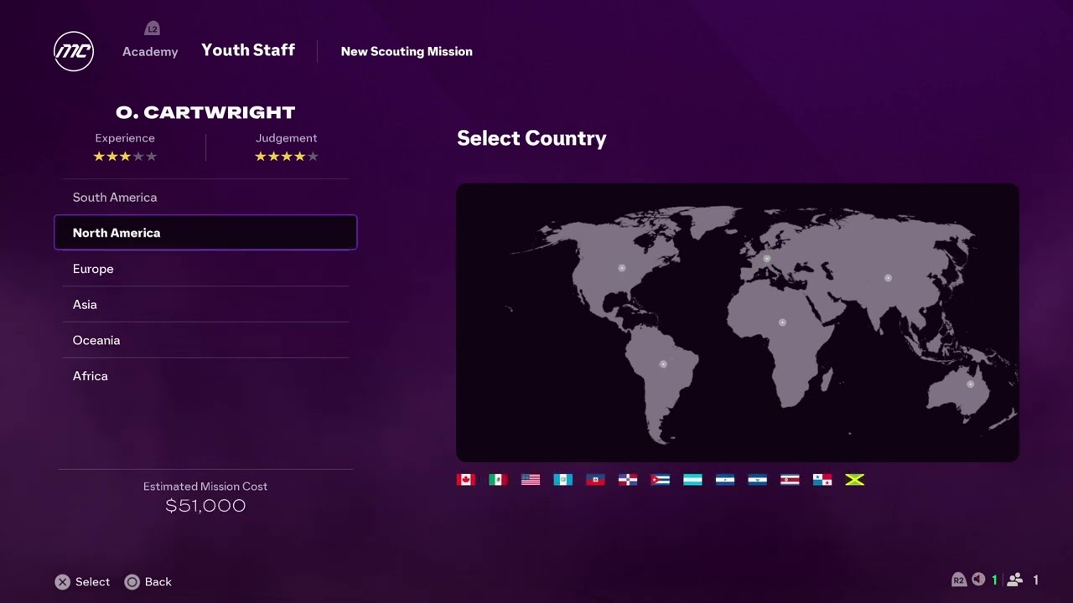This screenshot has width=1073, height=603.
Task: Click the $51,000 mission cost value
Action: coord(205,506)
